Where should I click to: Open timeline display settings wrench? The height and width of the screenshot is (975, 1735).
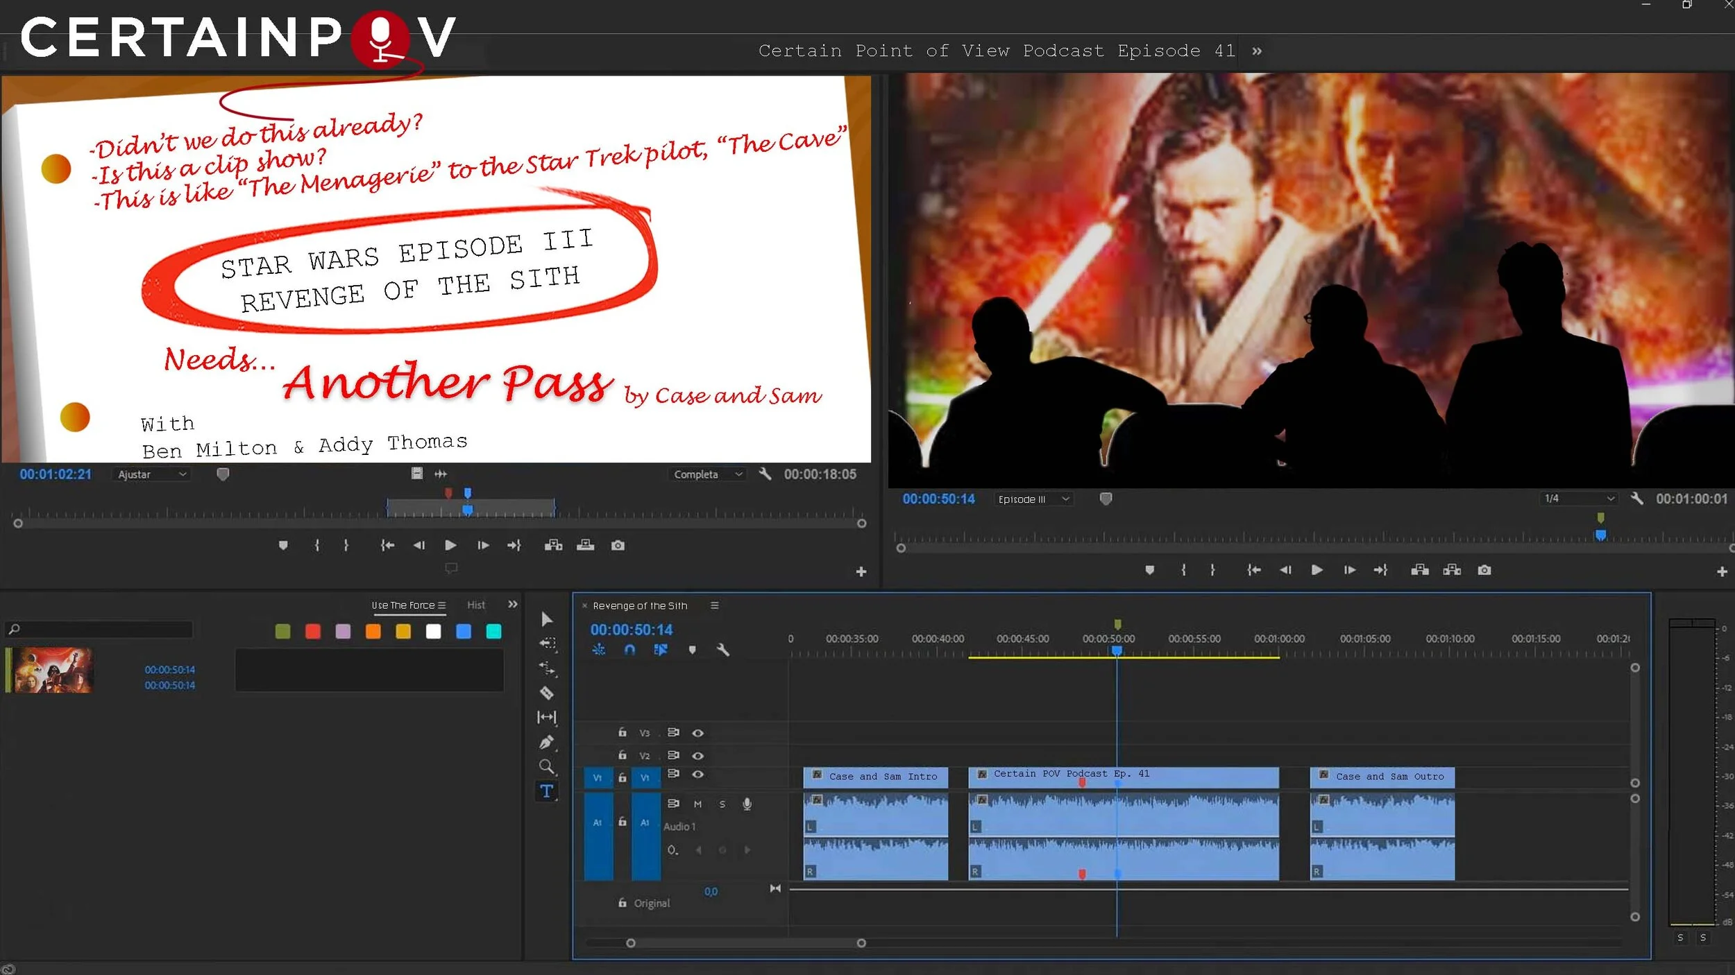click(x=722, y=650)
